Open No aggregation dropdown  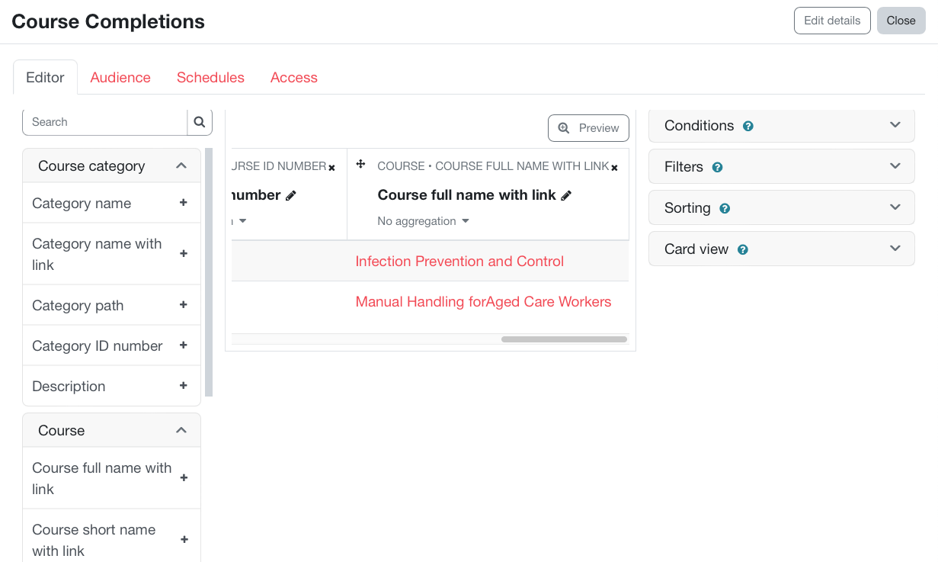point(424,221)
